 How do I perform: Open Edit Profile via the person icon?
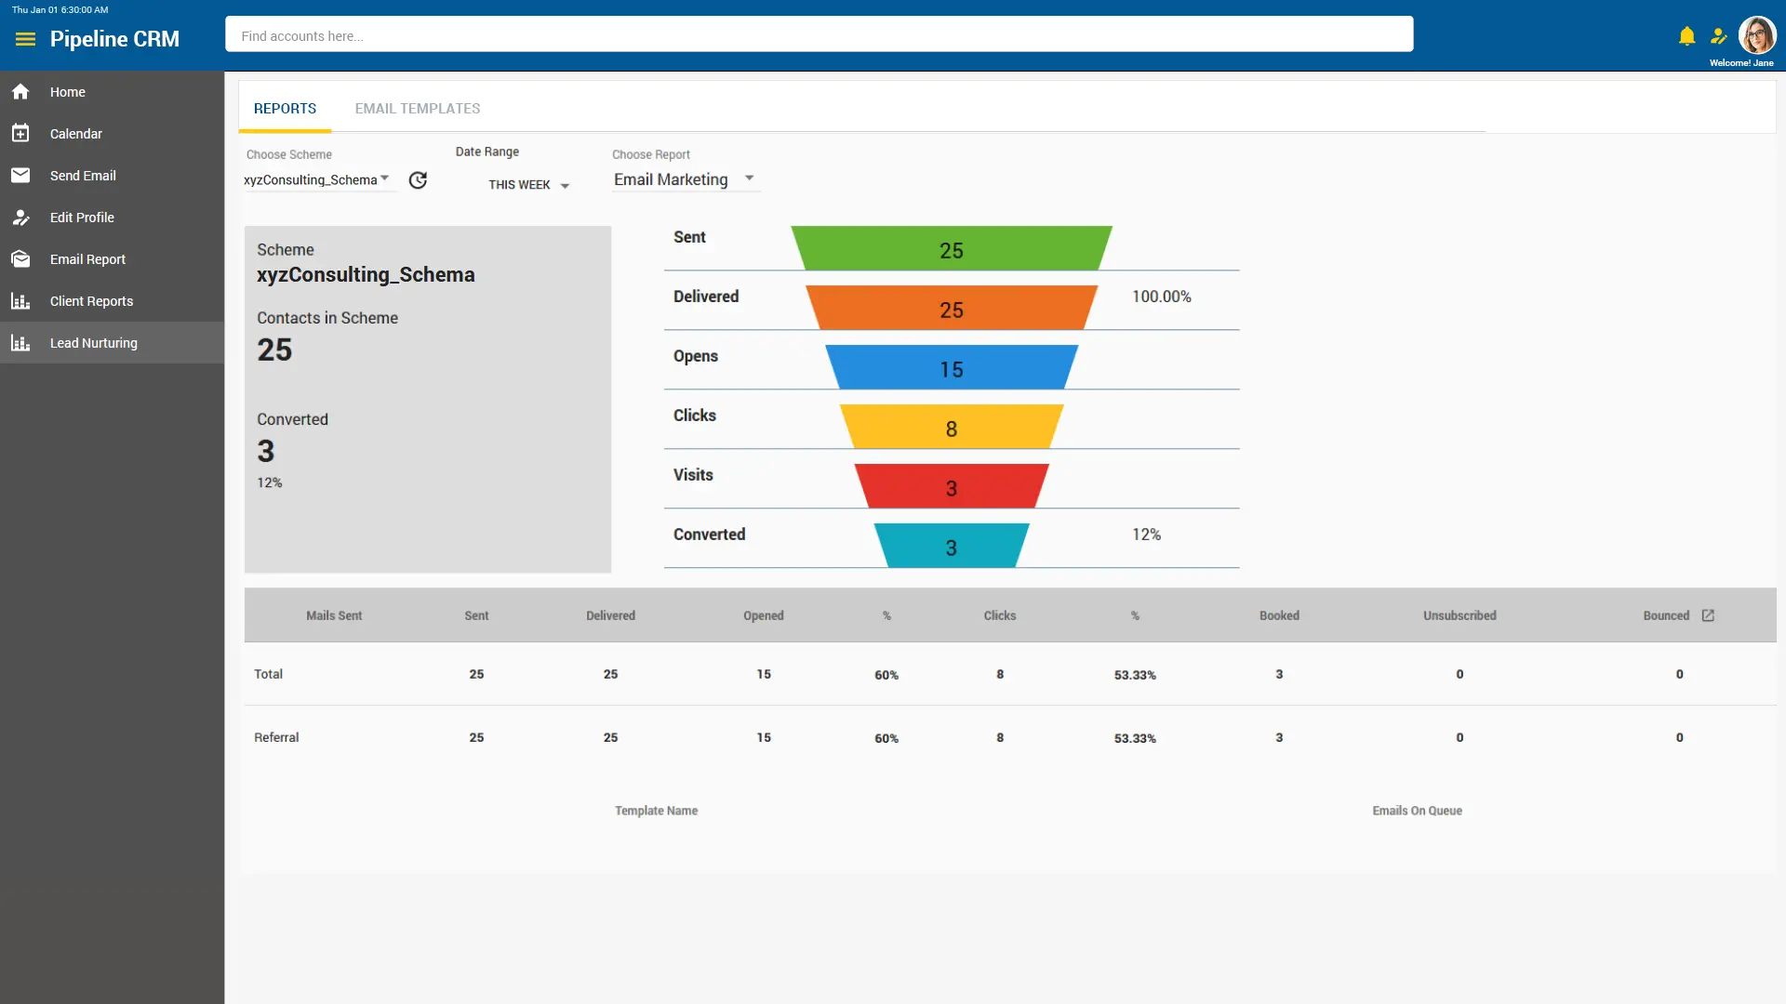tap(20, 217)
